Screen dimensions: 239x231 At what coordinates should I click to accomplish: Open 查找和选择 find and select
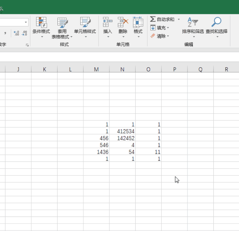(x=217, y=27)
